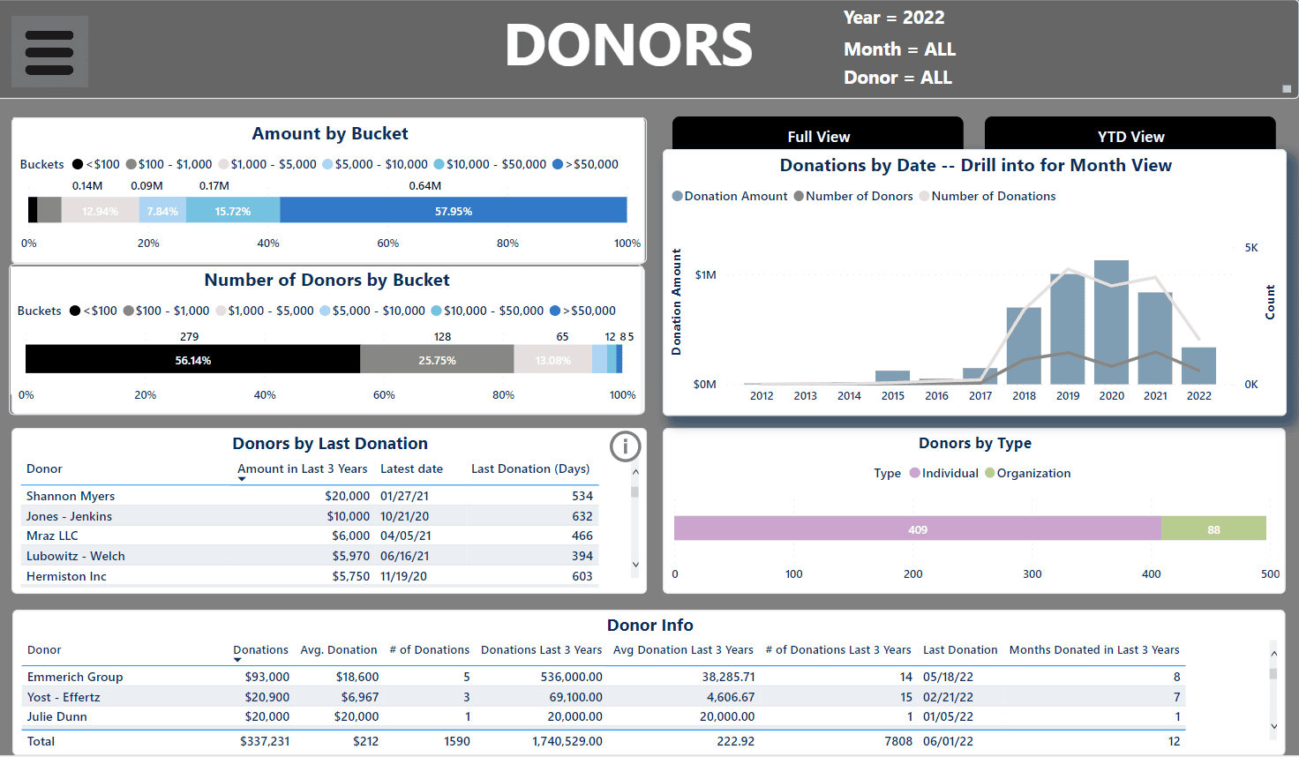Select >$50,000 legend in Amount by Bucket
The height and width of the screenshot is (757, 1299).
coord(585,164)
